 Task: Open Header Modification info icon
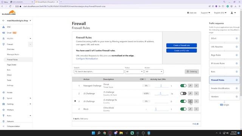tap(237, 88)
